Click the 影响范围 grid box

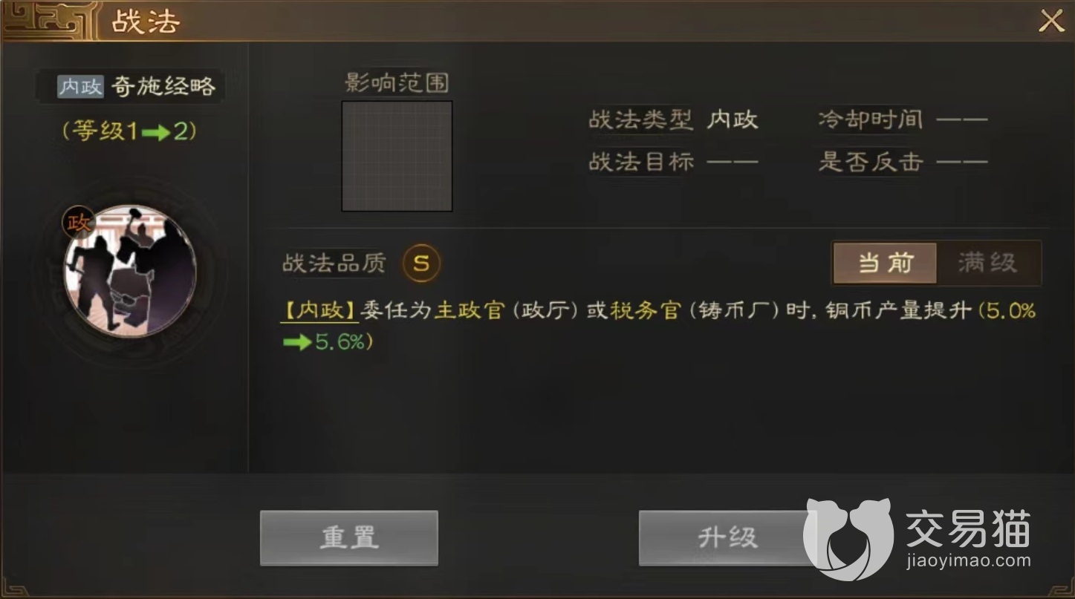coord(397,156)
